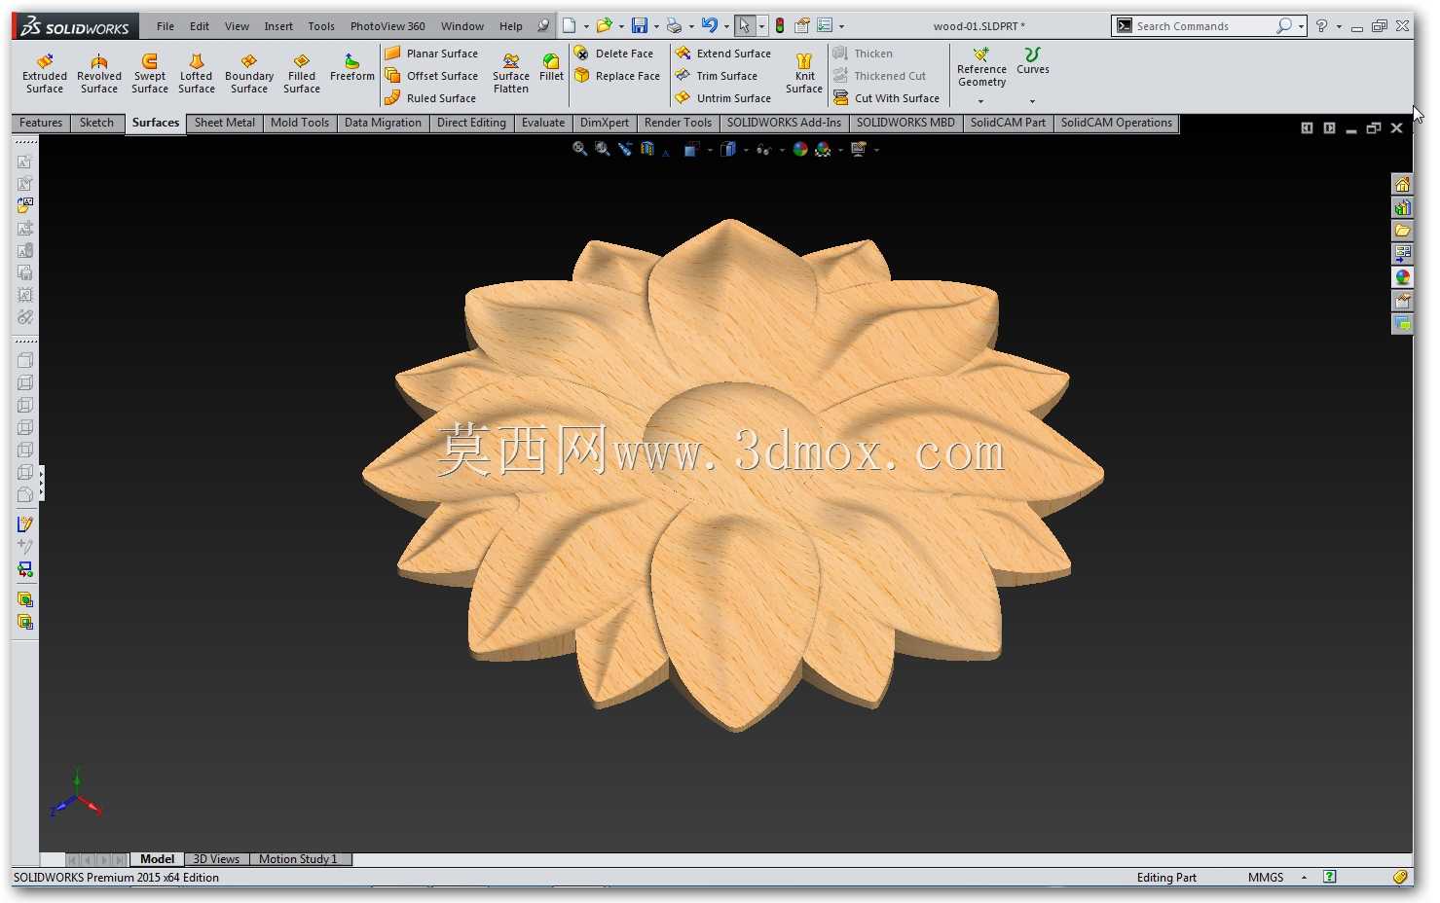Click Delete Face button

pos(614,54)
